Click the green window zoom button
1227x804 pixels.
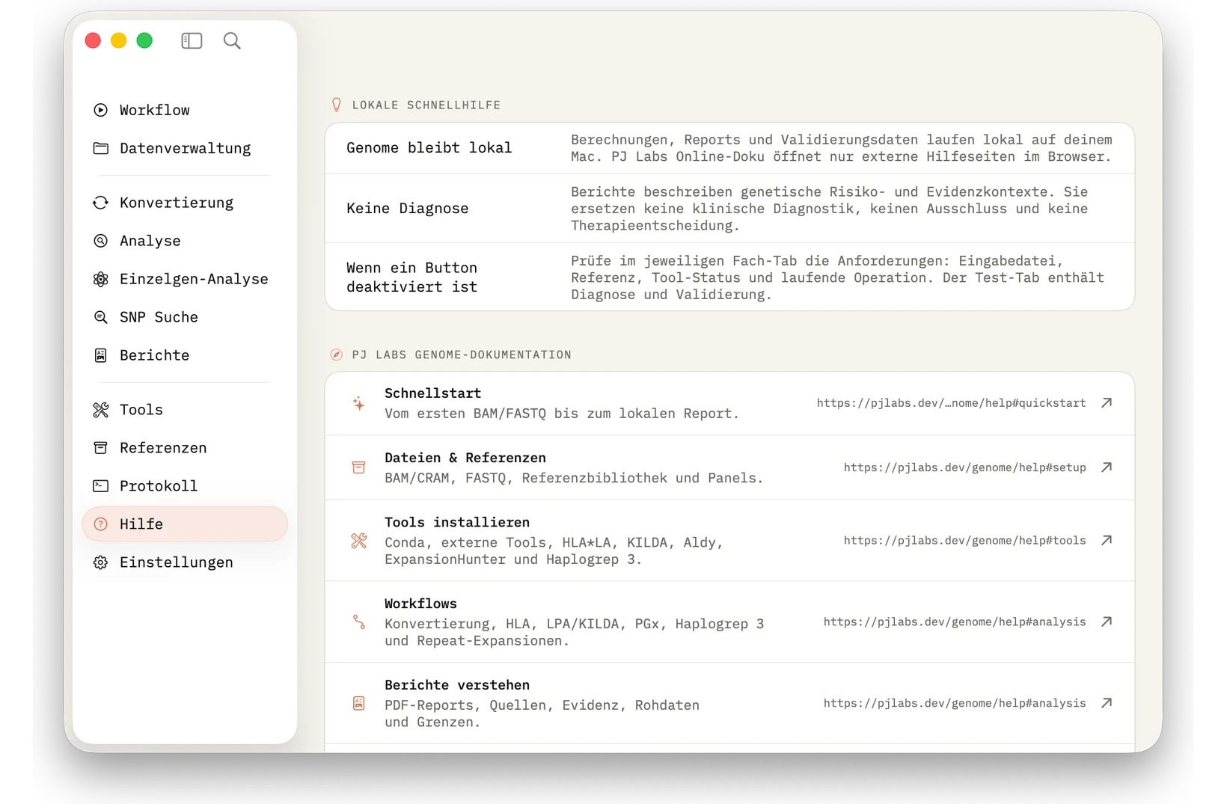coord(144,40)
